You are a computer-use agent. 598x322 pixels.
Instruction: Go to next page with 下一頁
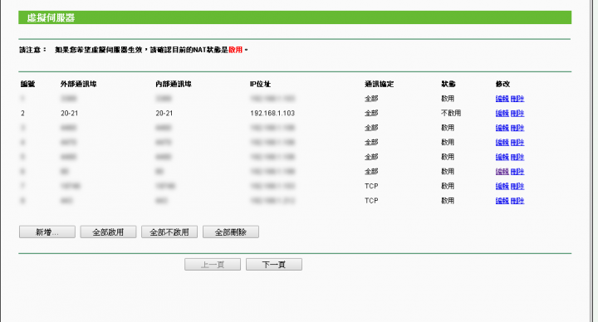[274, 265]
